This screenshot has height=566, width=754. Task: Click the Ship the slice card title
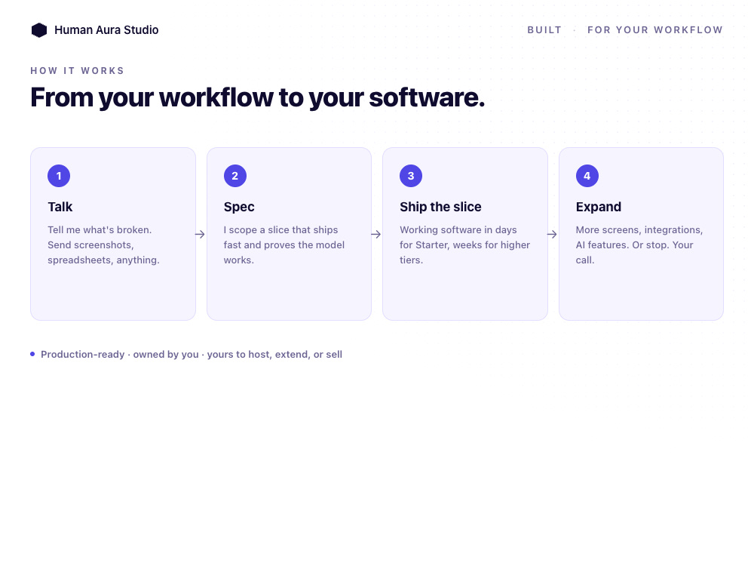click(440, 207)
